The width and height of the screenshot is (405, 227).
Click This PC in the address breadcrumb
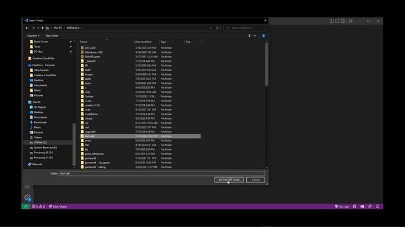click(58, 28)
